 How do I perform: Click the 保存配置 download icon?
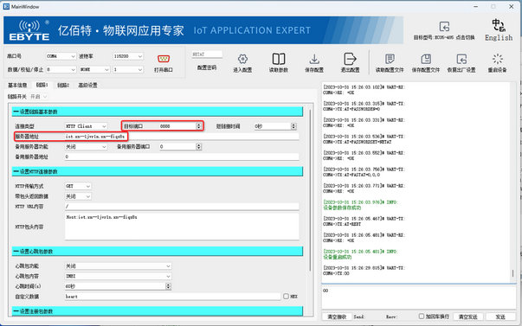tap(314, 59)
